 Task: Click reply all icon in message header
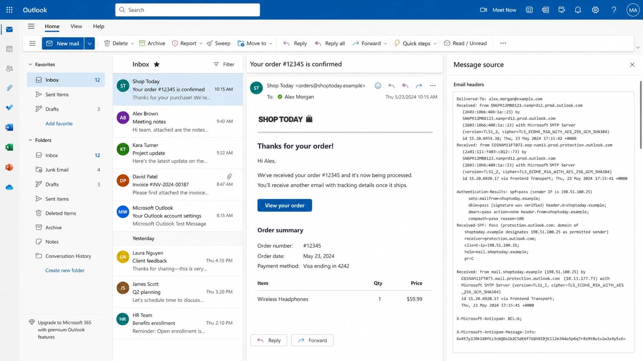[x=405, y=86]
